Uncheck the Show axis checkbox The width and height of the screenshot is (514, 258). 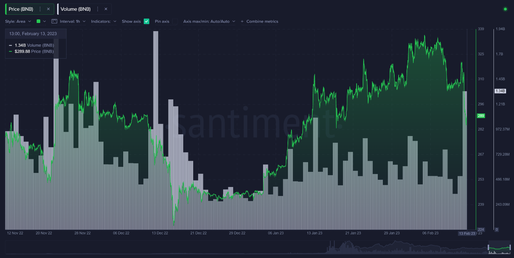click(146, 22)
